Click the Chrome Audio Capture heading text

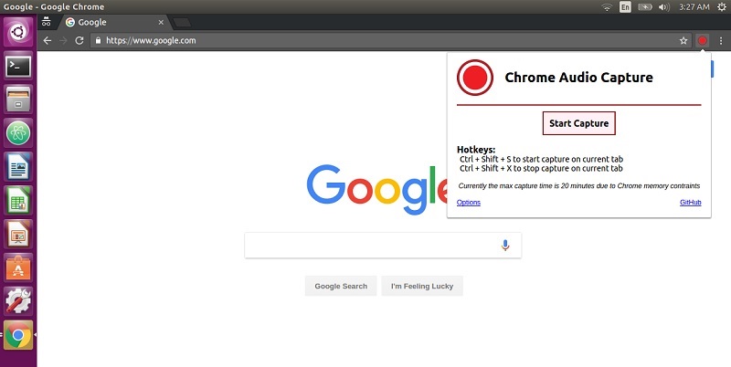click(578, 78)
